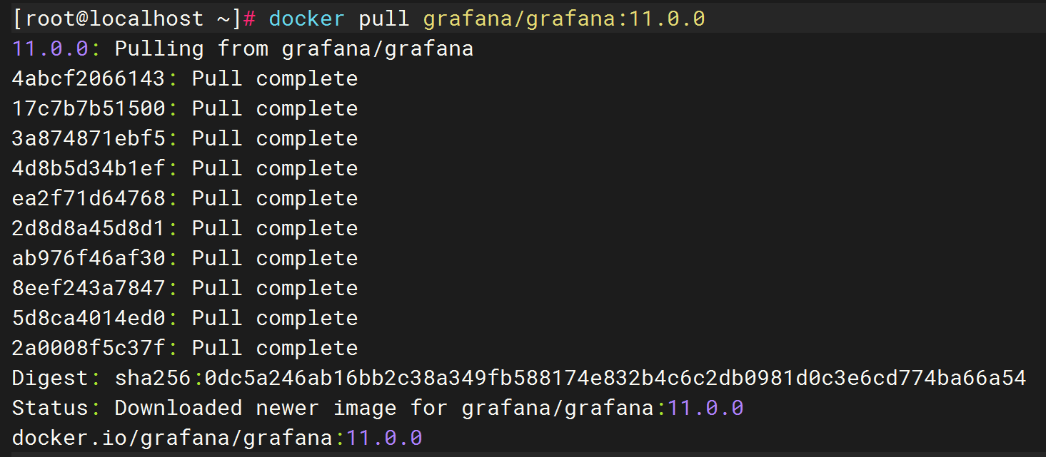This screenshot has width=1046, height=457.
Task: Click layer ID 5d8ca4014ed0
Action: tap(89, 318)
